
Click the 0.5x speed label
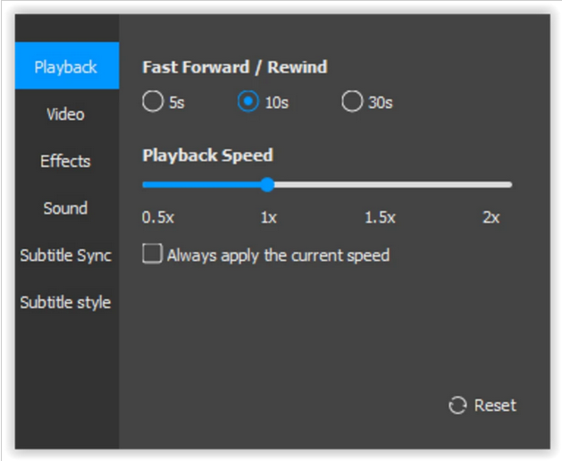(158, 217)
